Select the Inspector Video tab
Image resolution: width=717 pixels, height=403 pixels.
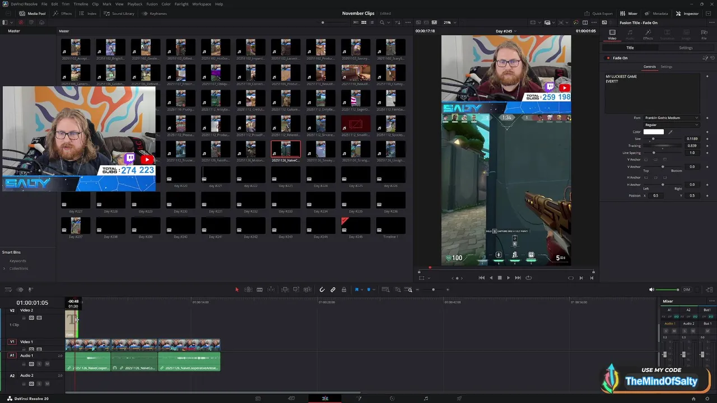click(612, 35)
